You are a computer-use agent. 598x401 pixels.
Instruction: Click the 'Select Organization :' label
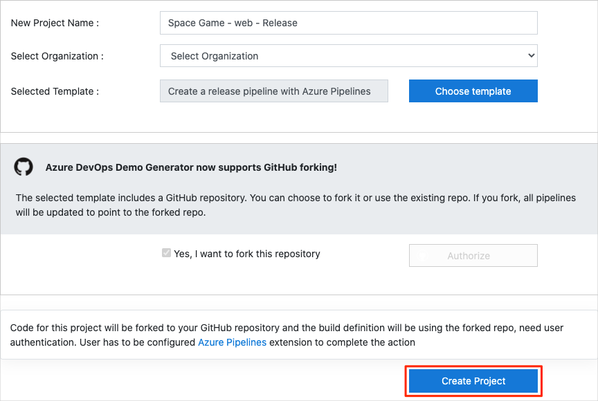coord(57,56)
